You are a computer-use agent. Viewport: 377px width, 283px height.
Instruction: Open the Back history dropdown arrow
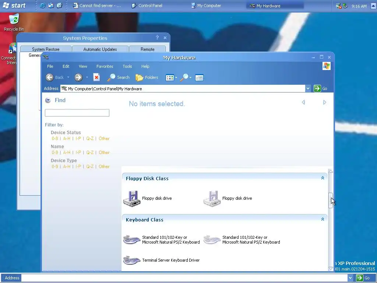click(68, 77)
